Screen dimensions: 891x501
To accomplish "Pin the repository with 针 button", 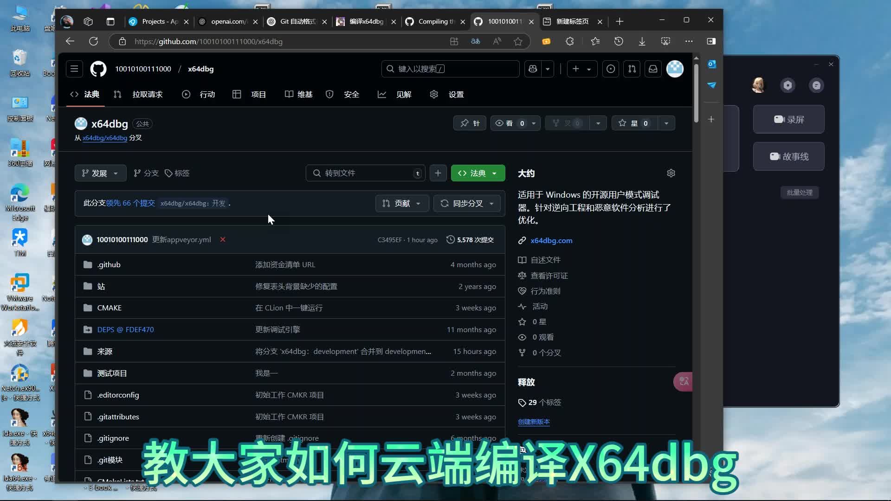I will click(470, 123).
